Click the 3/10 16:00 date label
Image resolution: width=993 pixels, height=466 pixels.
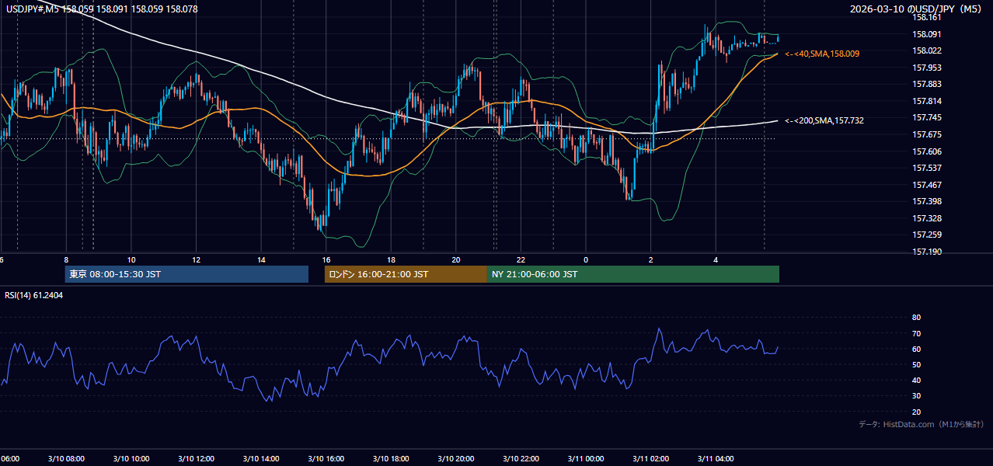point(326,459)
